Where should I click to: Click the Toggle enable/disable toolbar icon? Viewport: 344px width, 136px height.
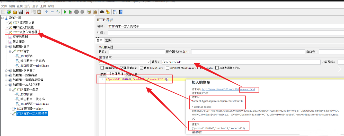pos(58,12)
